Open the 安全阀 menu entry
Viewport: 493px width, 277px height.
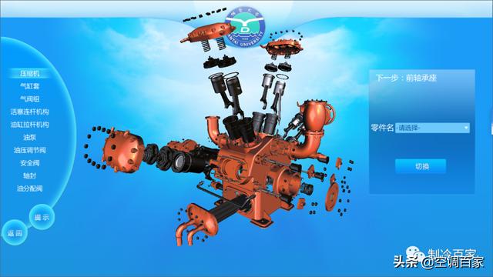(29, 163)
